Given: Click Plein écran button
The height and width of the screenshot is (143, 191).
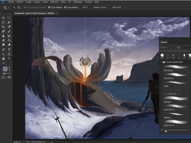Looking at the screenshot, I should click(x=117, y=7).
